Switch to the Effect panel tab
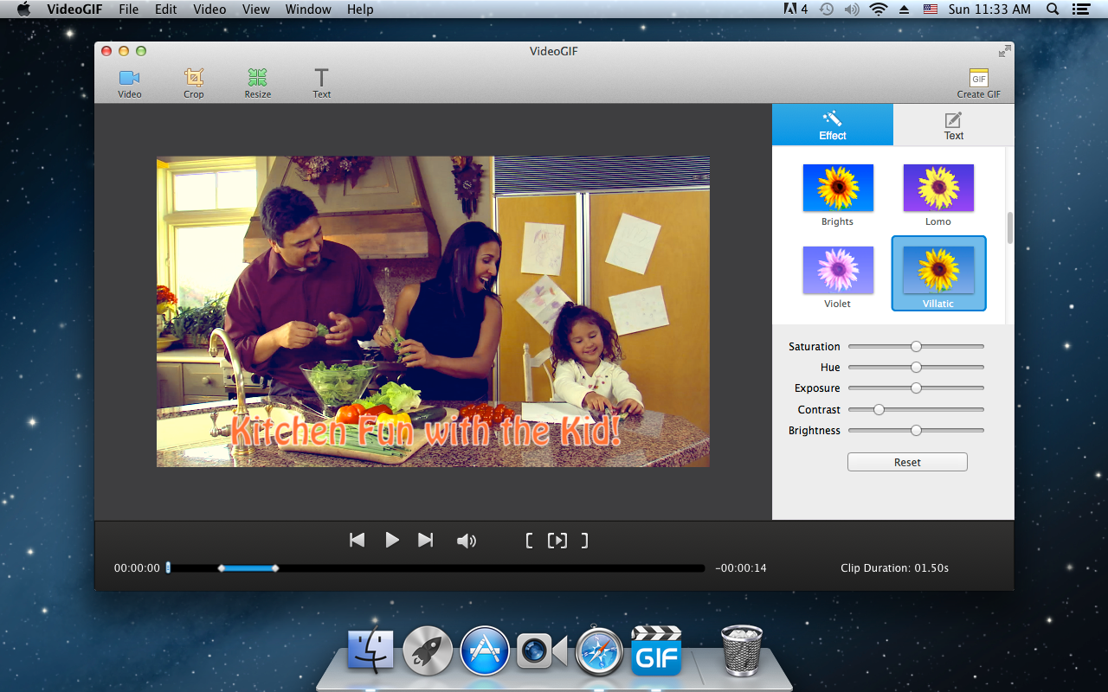The height and width of the screenshot is (692, 1108). tap(832, 125)
